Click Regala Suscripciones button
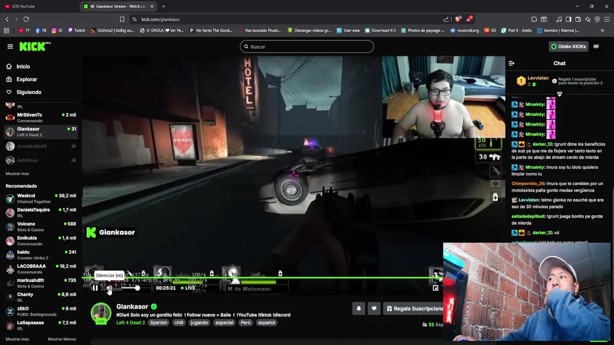The image size is (614, 345). [414, 309]
